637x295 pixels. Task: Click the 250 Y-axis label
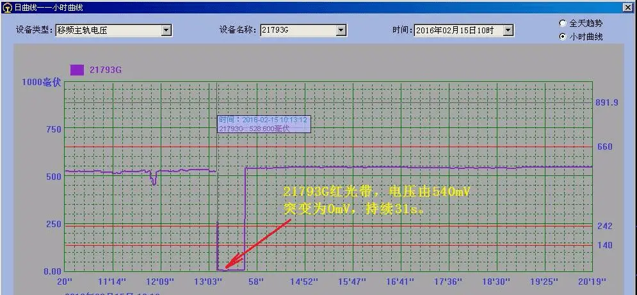52,224
